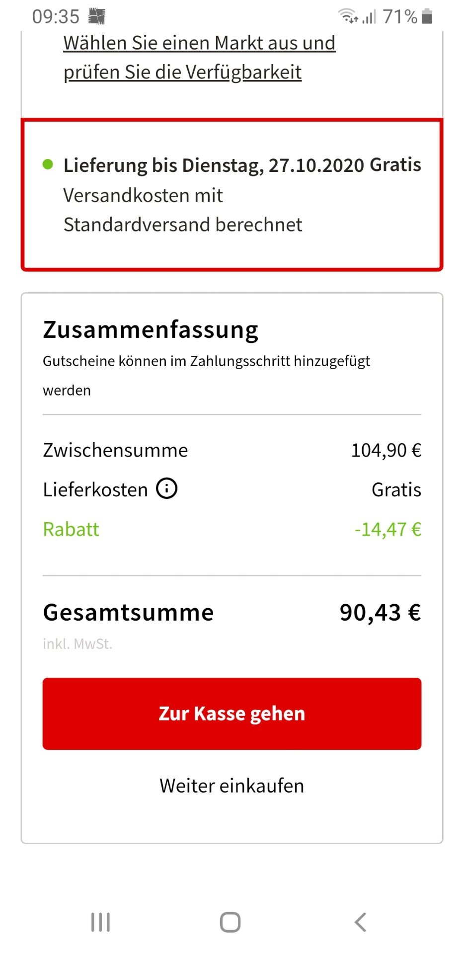Tap the Gesamtsumme amount 90,43 €

[x=380, y=612]
